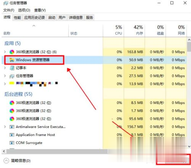191x168 pixels.
Task: Click the 13.9 MB memory value
Action: [136, 84]
